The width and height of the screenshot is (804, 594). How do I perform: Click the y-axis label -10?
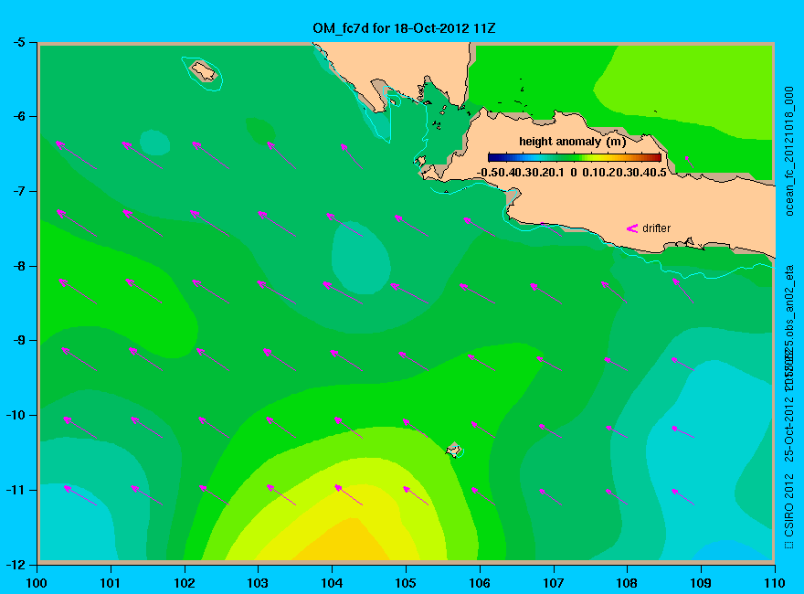tap(16, 415)
